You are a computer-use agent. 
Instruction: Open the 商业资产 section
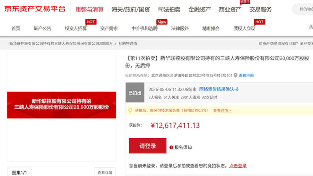coord(230,9)
